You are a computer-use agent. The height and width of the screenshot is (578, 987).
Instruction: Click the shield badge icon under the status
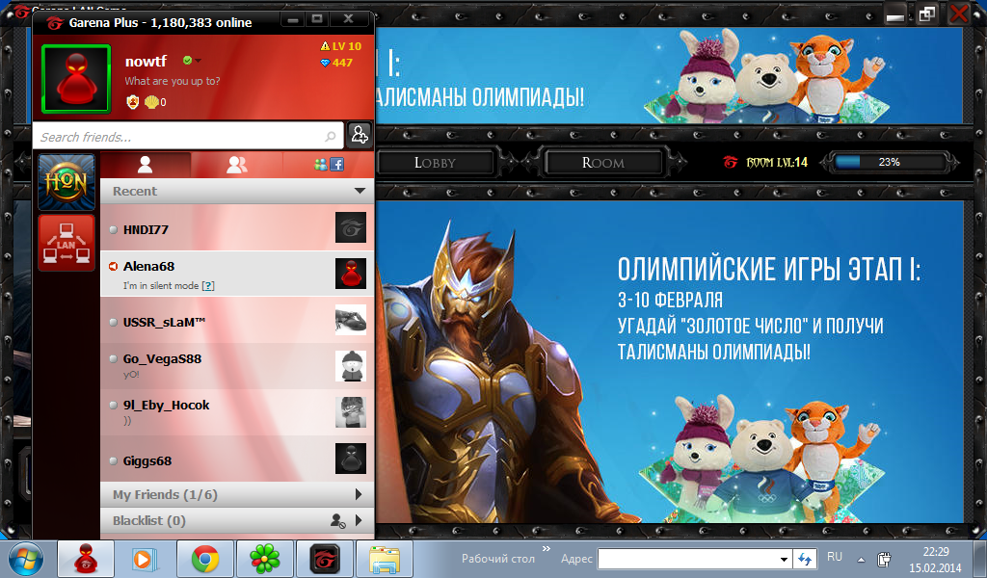tap(132, 102)
